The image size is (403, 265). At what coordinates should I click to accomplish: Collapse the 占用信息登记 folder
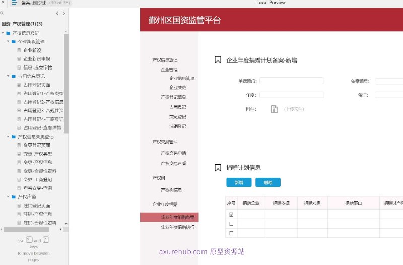8,76
